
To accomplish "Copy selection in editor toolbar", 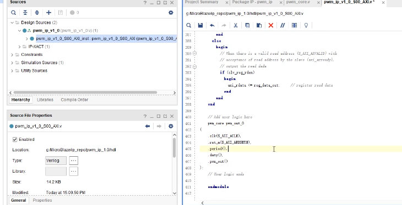I will (247, 25).
